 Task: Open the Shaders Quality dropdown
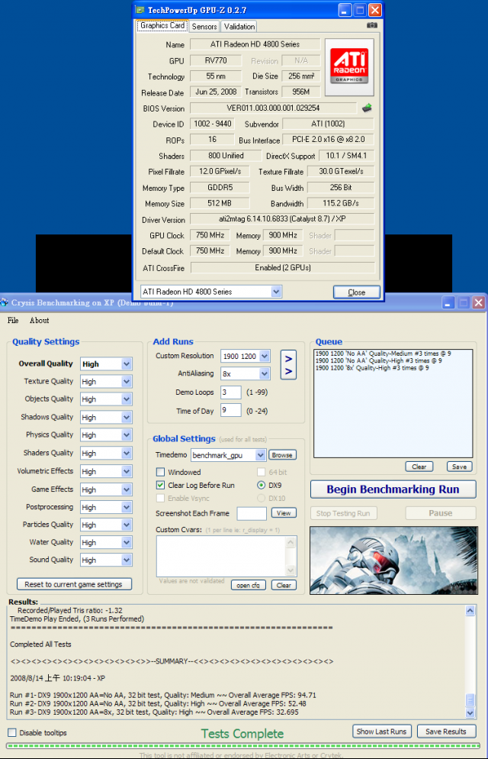click(127, 453)
